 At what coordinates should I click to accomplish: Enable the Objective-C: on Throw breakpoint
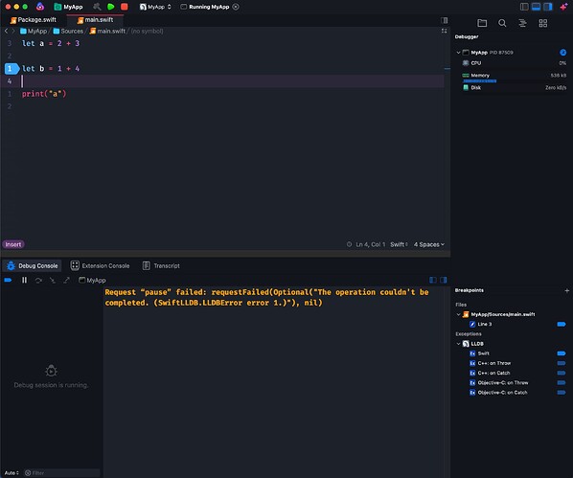[x=562, y=382]
